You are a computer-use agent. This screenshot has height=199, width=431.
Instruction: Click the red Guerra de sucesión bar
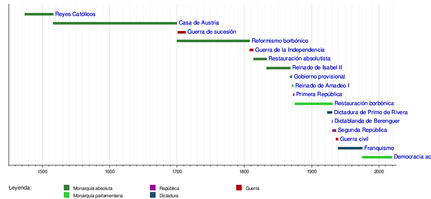[x=181, y=32]
